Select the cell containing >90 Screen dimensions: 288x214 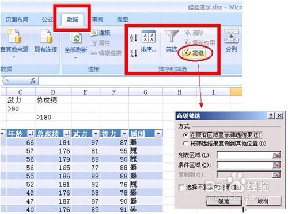tap(21, 109)
